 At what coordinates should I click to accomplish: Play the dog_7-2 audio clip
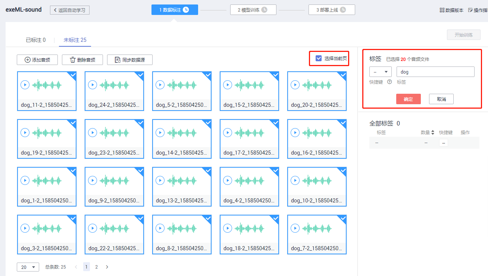(x=295, y=228)
